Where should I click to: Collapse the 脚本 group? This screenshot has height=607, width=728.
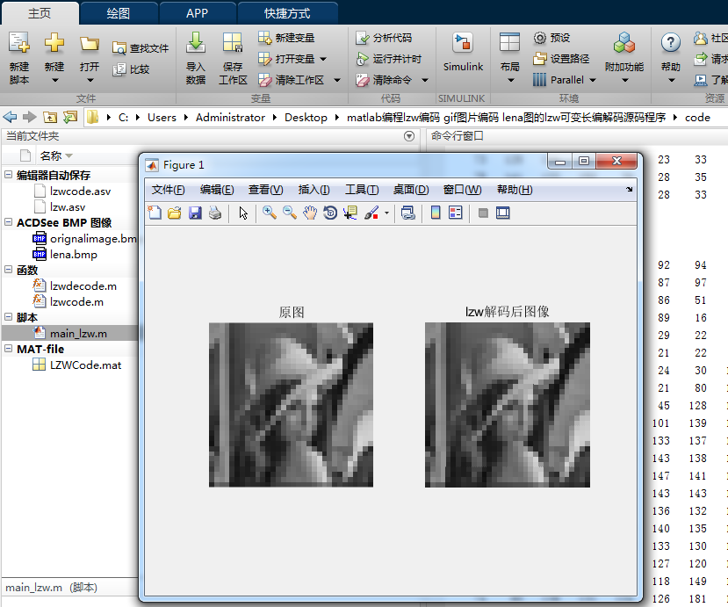8,317
